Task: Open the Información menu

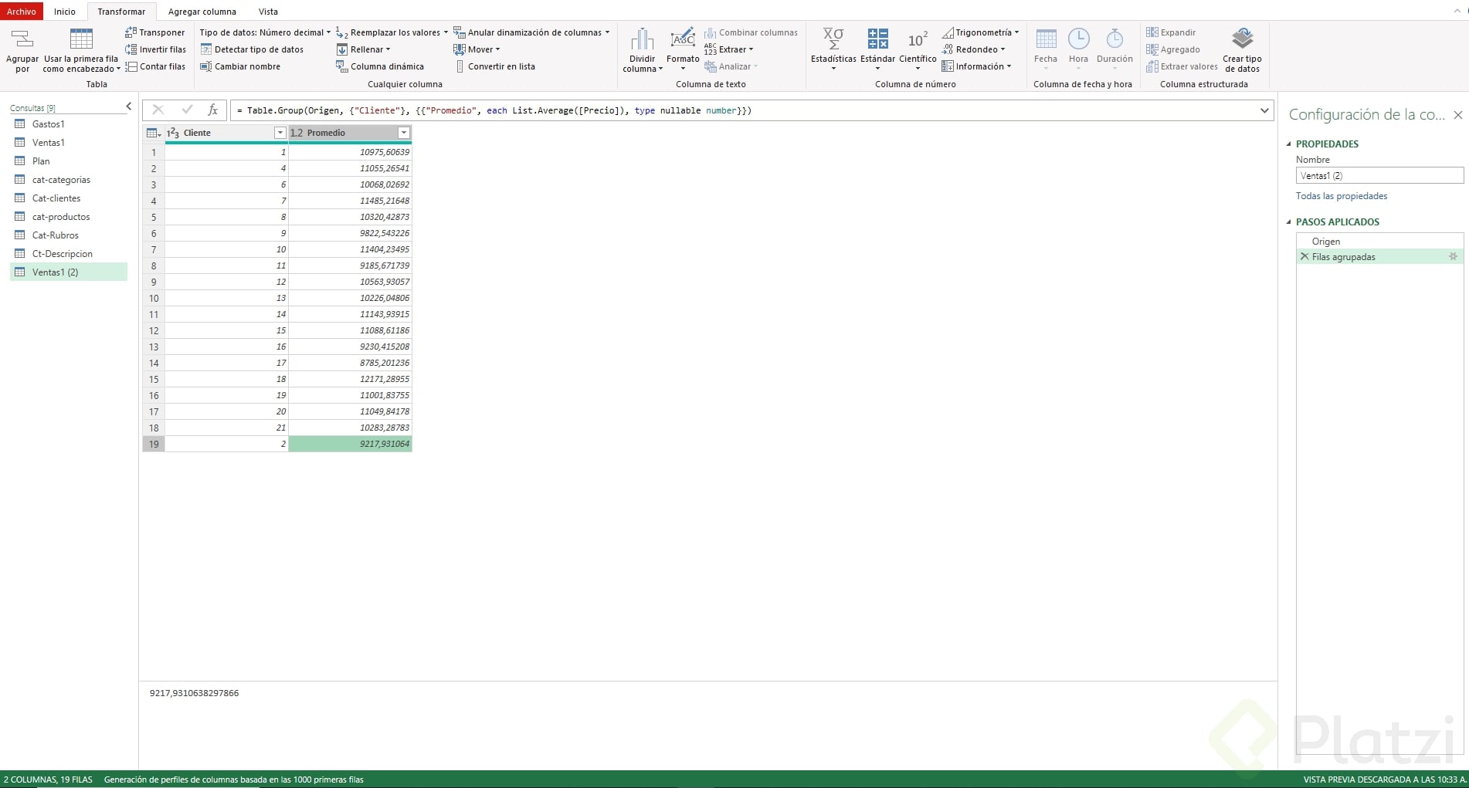Action: pyautogui.click(x=976, y=66)
